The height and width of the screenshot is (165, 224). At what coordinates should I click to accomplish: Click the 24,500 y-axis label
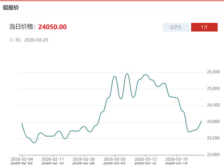213,105
